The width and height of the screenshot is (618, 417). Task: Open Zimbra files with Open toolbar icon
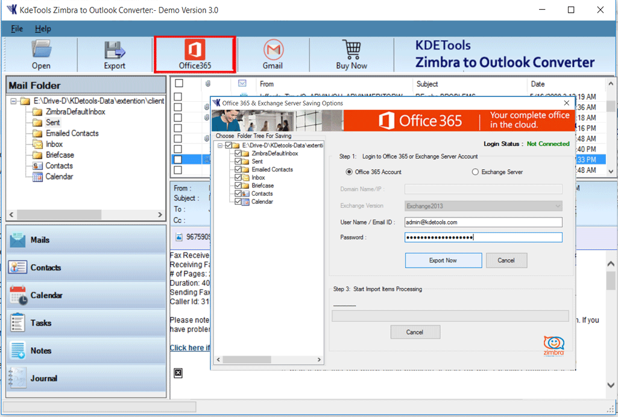pyautogui.click(x=41, y=55)
